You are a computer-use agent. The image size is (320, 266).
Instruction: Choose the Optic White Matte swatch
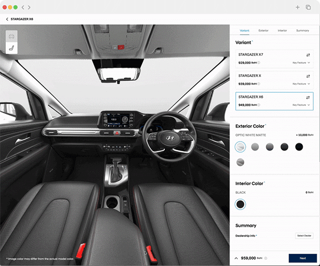240,147
